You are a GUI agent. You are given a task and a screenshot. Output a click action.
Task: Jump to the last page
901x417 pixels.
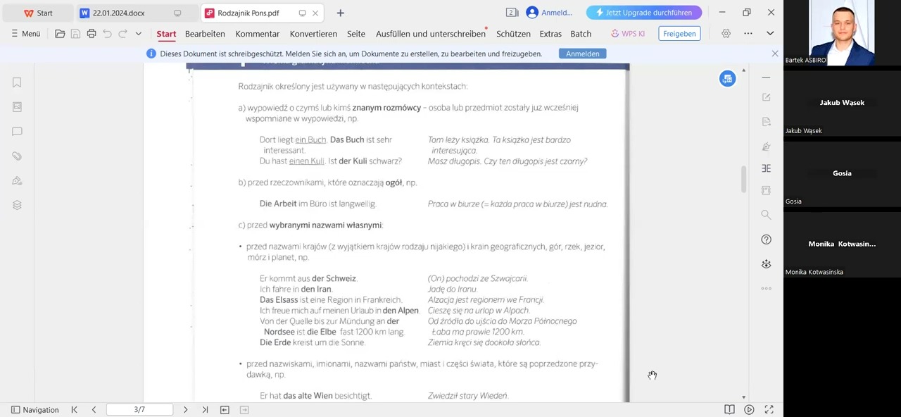tap(205, 410)
